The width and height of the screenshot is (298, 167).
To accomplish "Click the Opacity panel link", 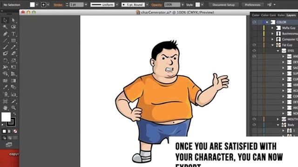I will tap(156, 5).
